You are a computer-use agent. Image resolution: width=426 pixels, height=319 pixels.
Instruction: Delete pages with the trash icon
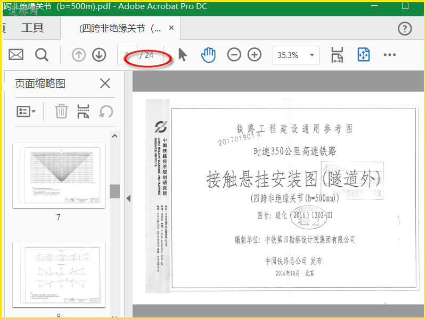coord(61,111)
